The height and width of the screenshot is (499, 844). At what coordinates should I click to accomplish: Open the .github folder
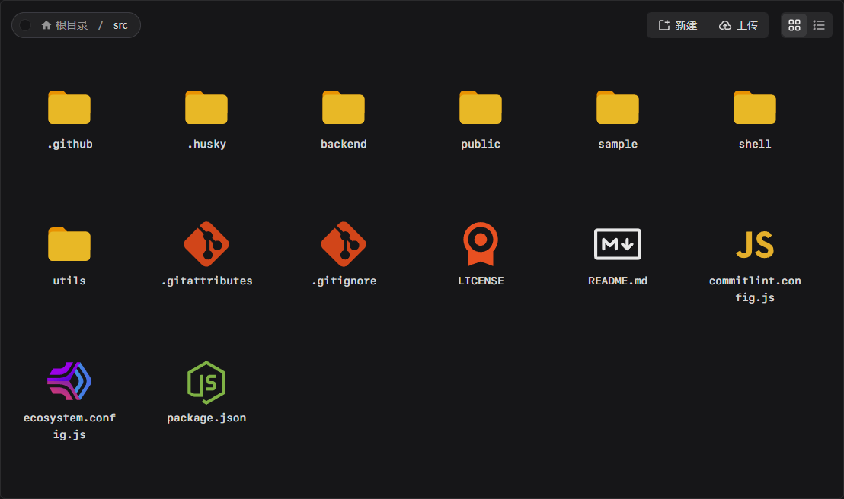tap(69, 108)
